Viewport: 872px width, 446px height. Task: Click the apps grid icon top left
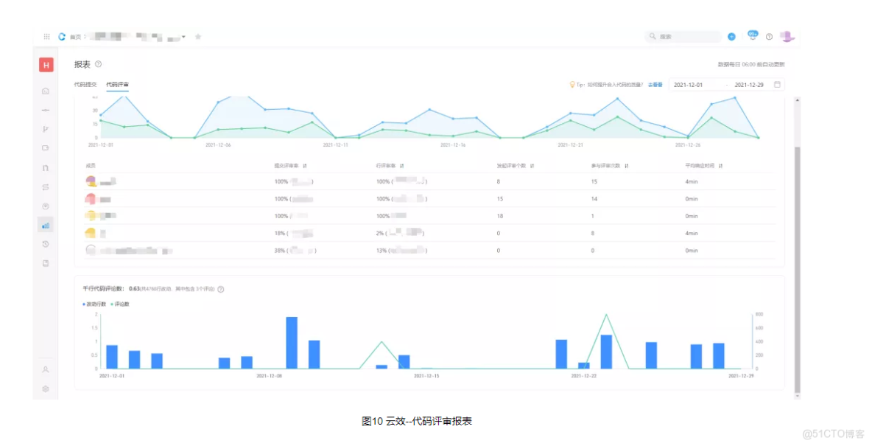[47, 36]
